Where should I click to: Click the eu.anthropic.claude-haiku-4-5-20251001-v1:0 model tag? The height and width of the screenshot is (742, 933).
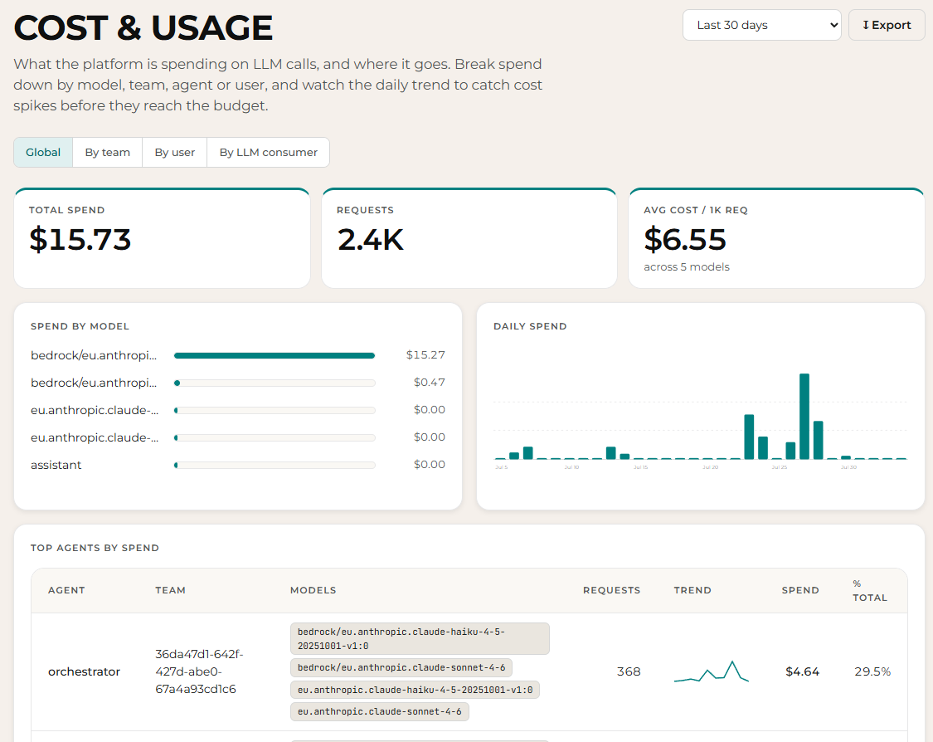click(415, 690)
